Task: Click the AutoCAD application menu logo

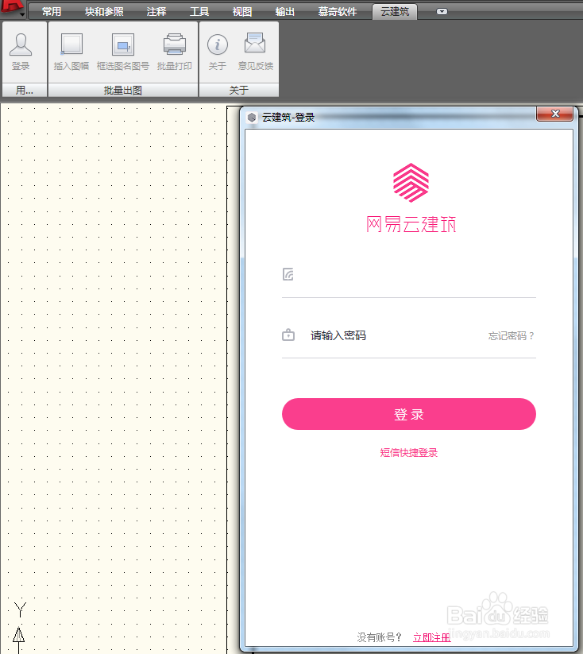Action: pyautogui.click(x=12, y=7)
